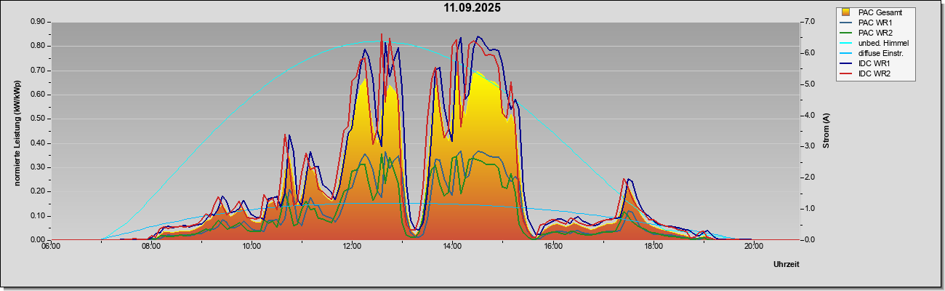This screenshot has width=945, height=291.
Task: Click the chart title 11.09.2025
Action: click(472, 9)
